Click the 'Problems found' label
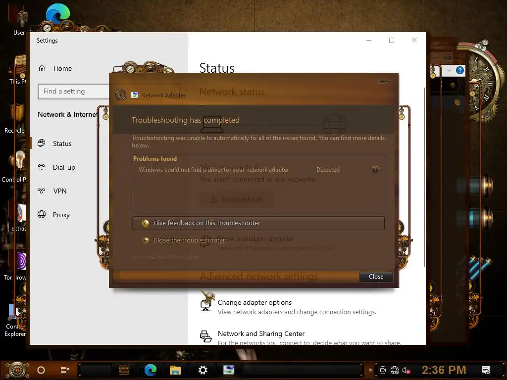 (x=155, y=159)
